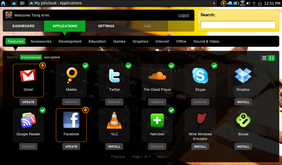Go to the Previous page link
Viewport: 282px width, 165px height.
coord(118,156)
